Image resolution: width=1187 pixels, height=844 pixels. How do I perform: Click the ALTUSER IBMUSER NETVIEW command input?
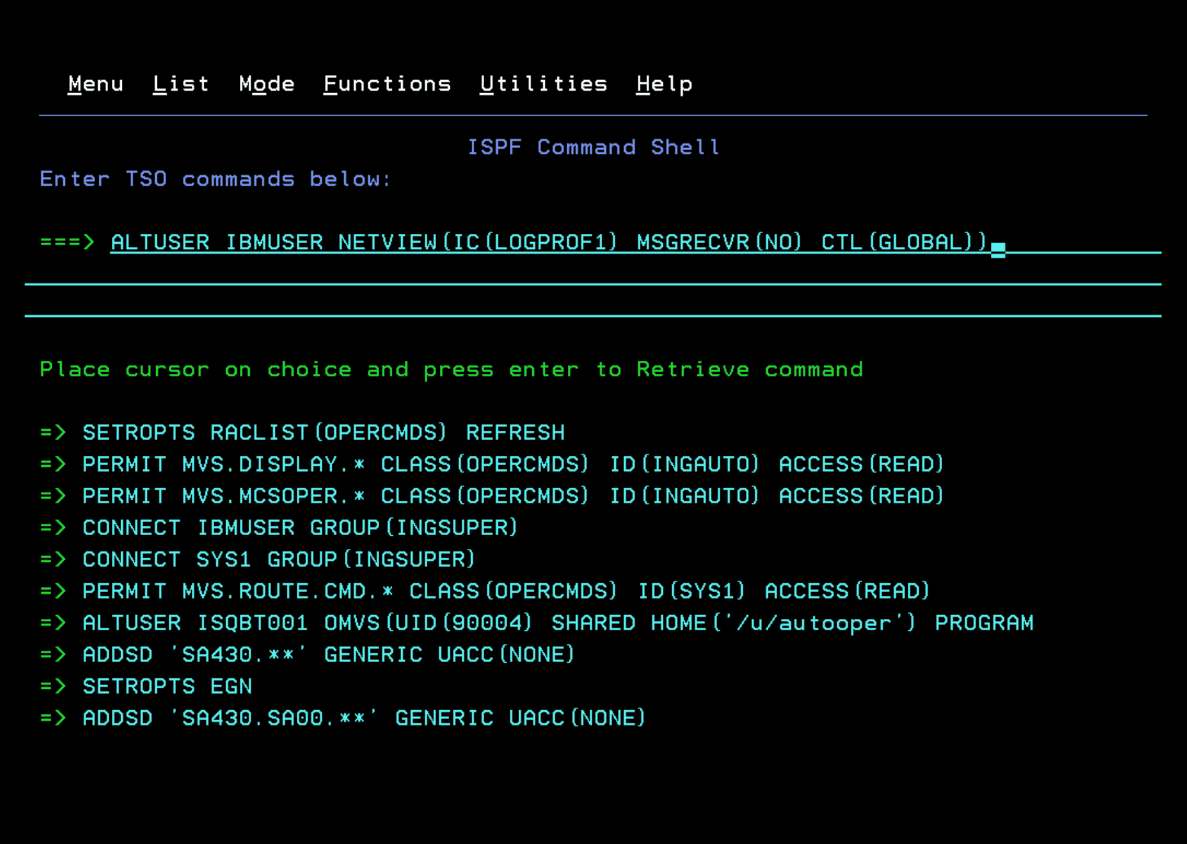549,243
